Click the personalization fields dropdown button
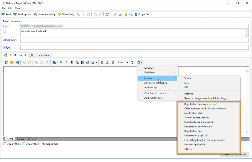This screenshot has width=252, height=162. coord(140,62)
